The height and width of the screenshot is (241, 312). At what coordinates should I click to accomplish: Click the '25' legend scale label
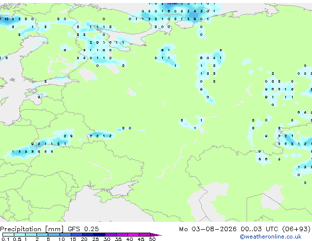point(95,239)
